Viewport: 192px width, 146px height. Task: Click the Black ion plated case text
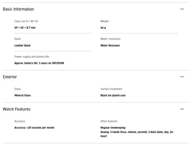tap(113, 95)
